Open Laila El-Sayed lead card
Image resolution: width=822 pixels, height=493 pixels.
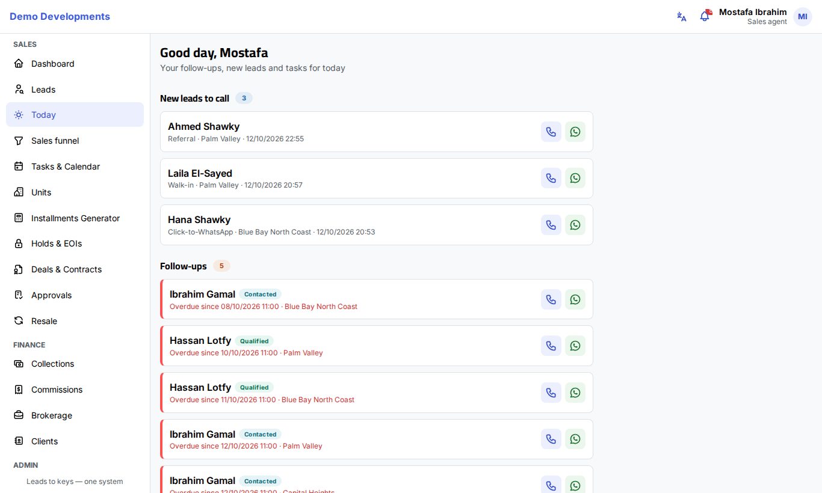pyautogui.click(x=377, y=178)
